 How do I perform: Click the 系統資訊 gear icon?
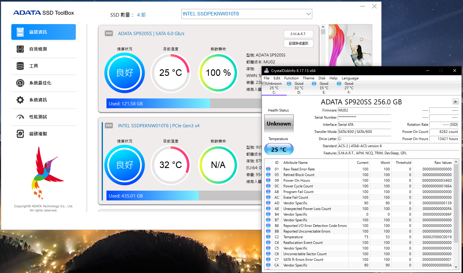pos(20,100)
